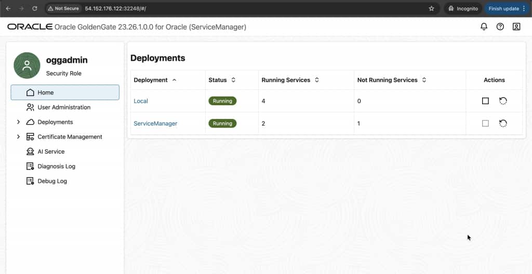Restart the Local deployment
The image size is (532, 274).
503,101
